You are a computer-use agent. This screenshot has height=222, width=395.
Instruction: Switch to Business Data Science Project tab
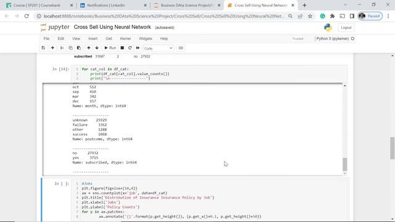pyautogui.click(x=186, y=6)
